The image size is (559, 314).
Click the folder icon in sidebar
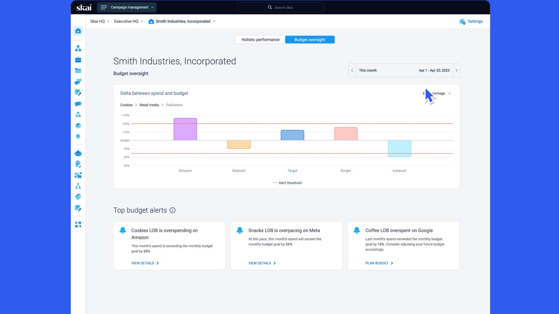(x=78, y=71)
